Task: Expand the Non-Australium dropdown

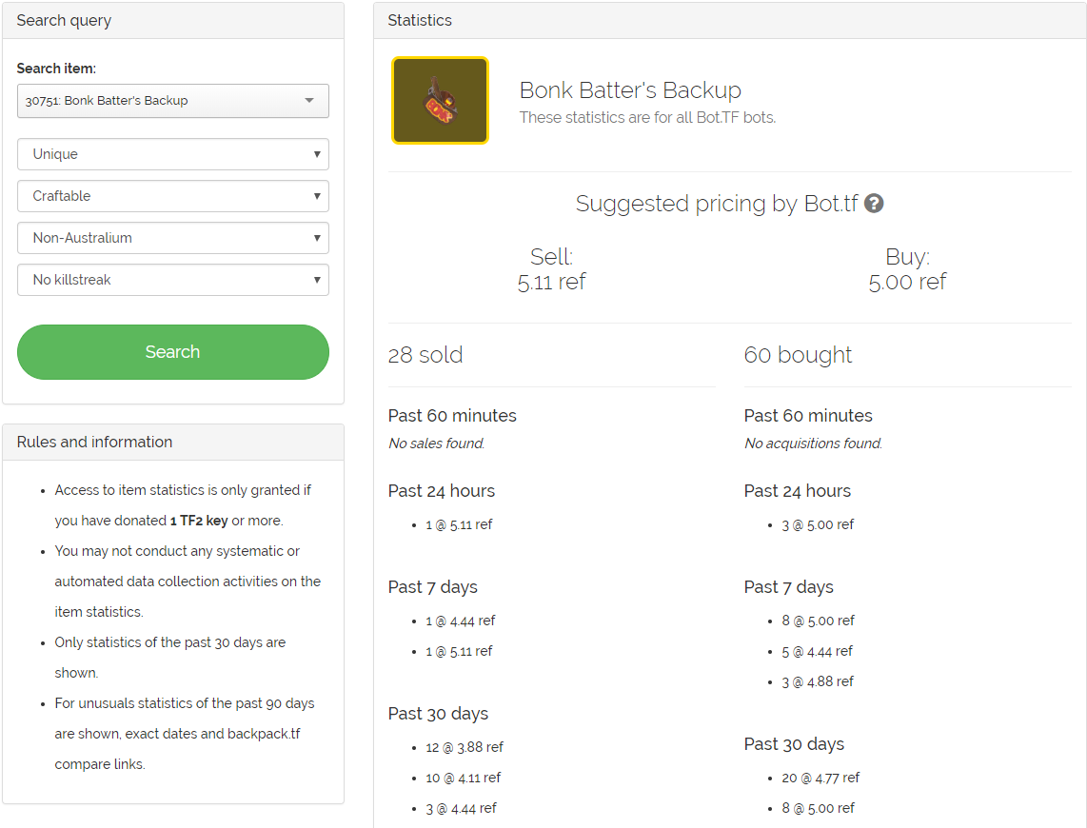Action: (173, 238)
